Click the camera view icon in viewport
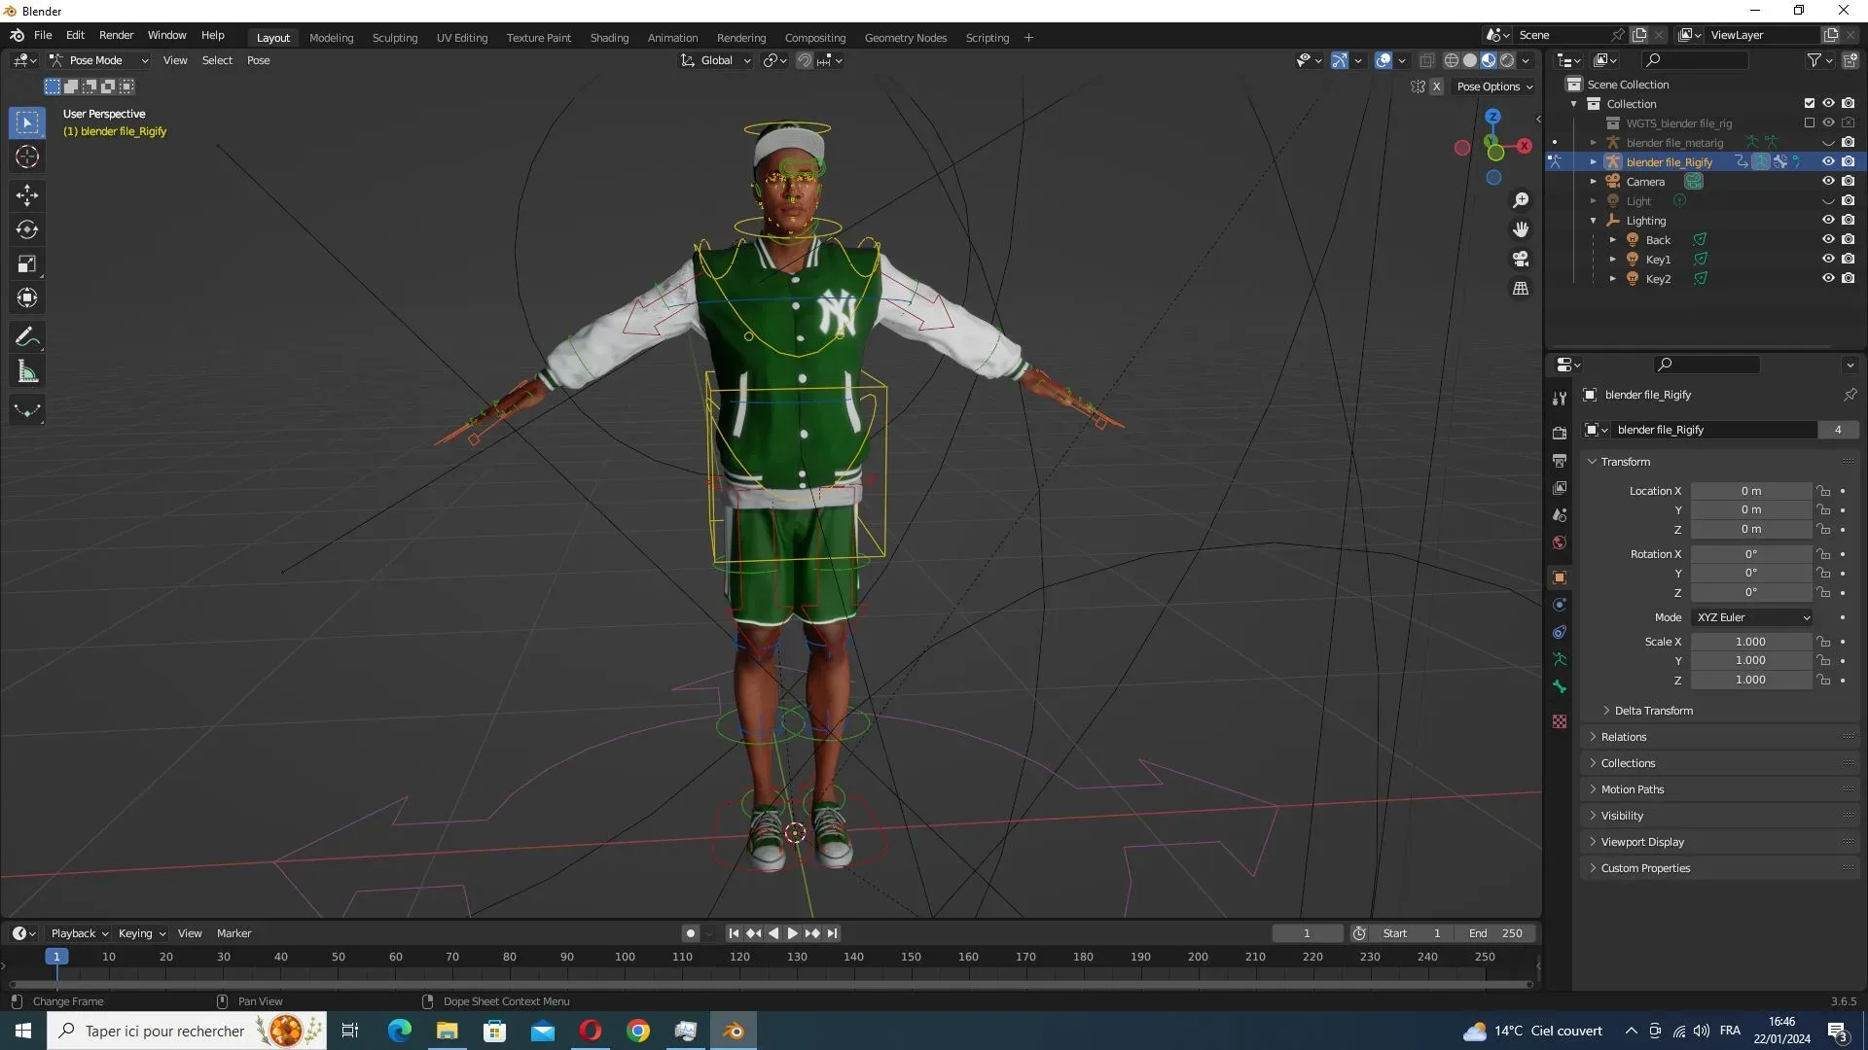The width and height of the screenshot is (1868, 1050). pyautogui.click(x=1521, y=260)
